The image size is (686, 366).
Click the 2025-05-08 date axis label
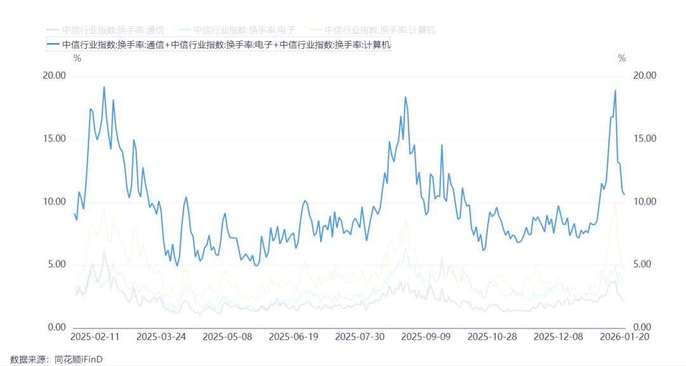pyautogui.click(x=227, y=337)
